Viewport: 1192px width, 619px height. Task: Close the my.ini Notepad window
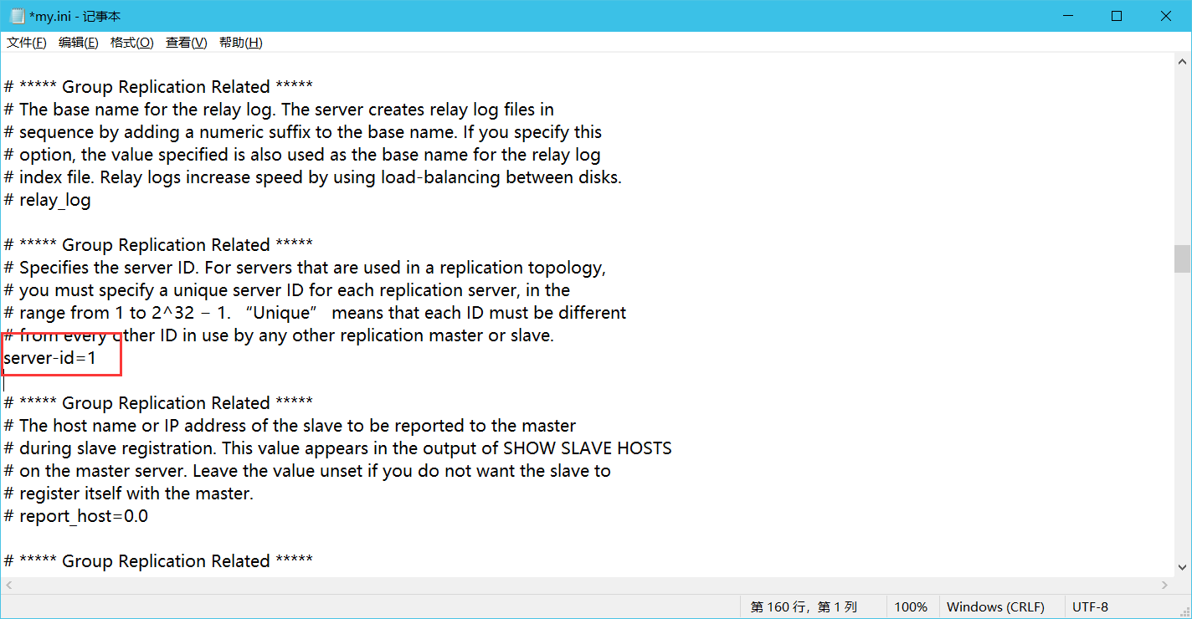1164,16
